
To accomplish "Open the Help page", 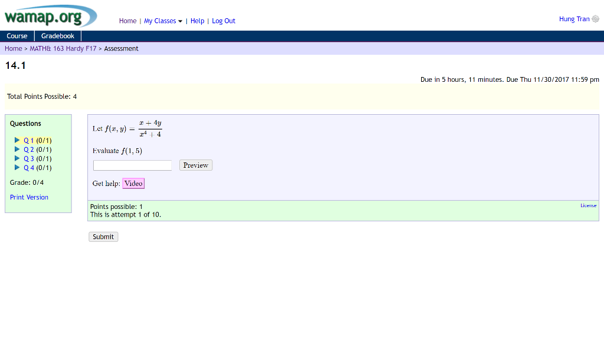I will tap(197, 21).
